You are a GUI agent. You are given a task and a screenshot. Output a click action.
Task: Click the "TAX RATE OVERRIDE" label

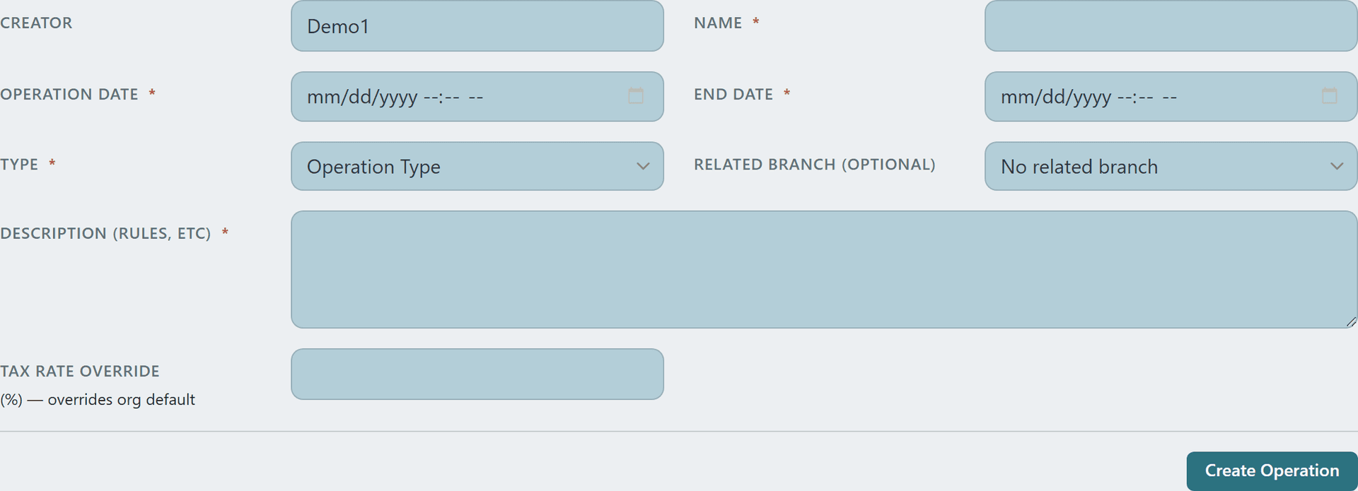[80, 371]
